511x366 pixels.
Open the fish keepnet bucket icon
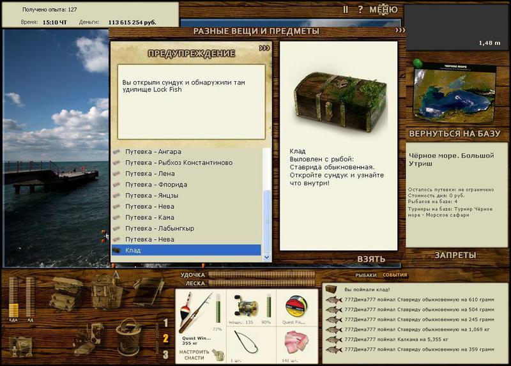[129, 337]
